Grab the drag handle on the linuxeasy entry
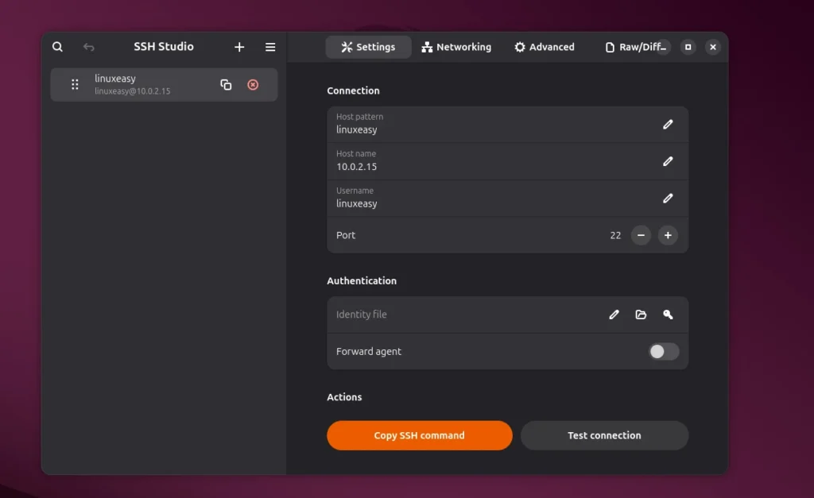The image size is (814, 498). pos(74,83)
